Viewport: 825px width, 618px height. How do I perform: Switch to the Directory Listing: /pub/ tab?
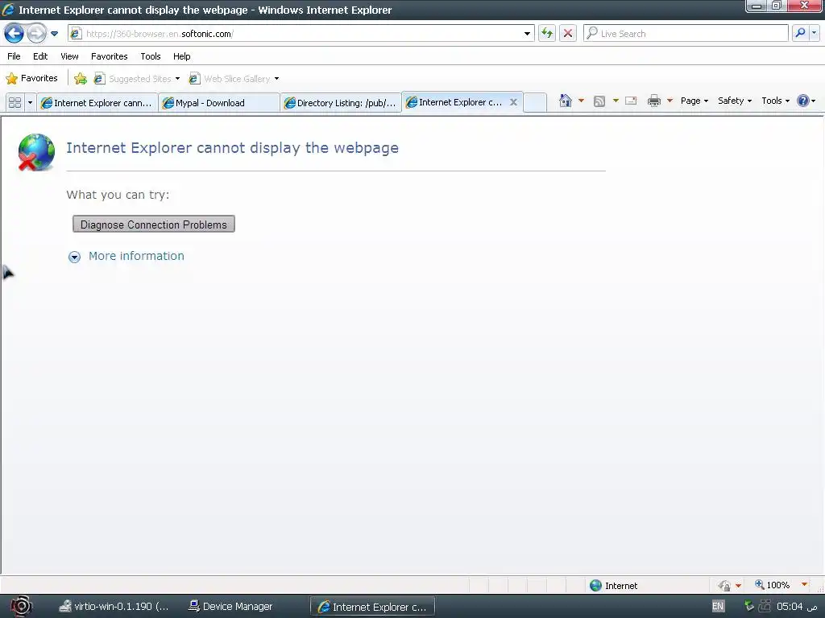341,103
